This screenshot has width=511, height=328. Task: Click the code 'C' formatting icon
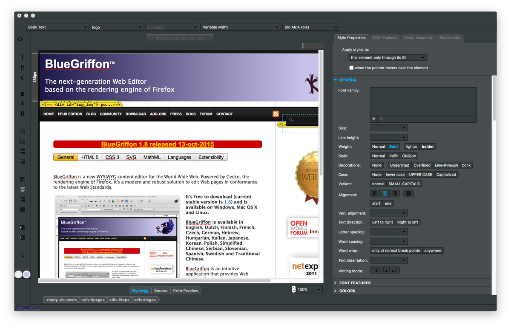pyautogui.click(x=23, y=78)
